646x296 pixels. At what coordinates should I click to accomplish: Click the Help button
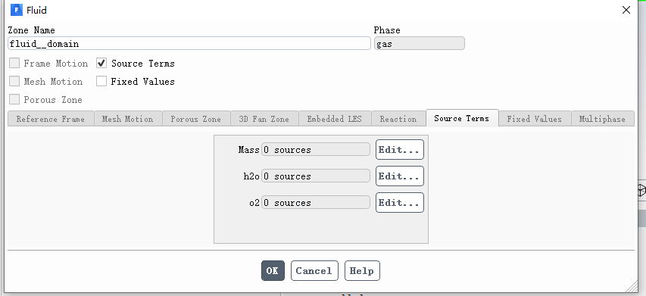362,270
